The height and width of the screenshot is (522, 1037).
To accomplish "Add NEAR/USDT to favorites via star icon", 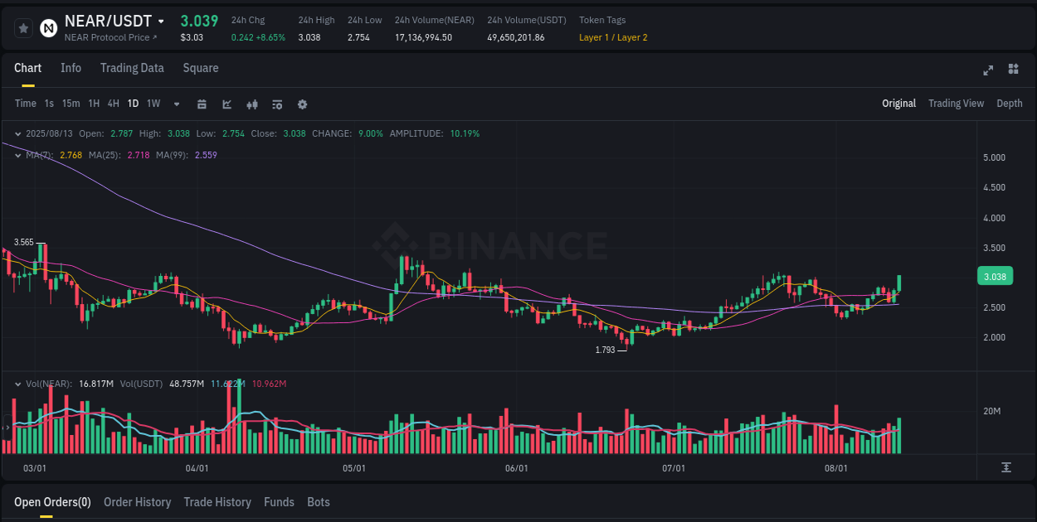I will (x=23, y=27).
